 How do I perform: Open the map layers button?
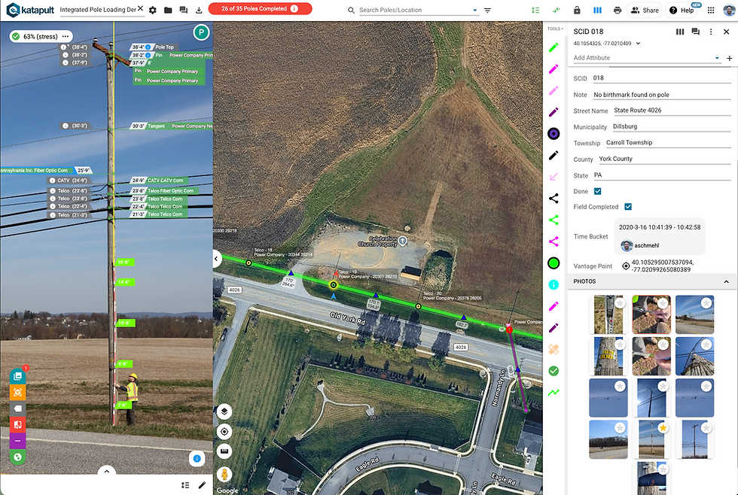pos(224,411)
